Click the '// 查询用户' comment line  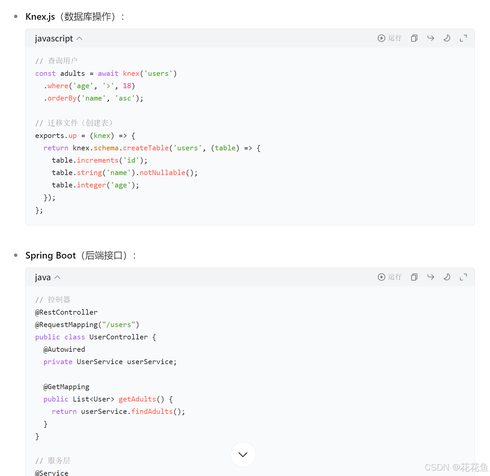[56, 61]
